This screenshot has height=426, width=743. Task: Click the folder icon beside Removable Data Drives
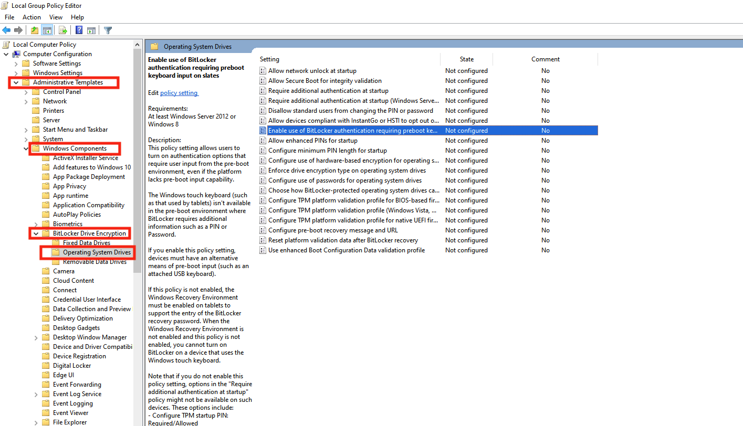point(56,262)
